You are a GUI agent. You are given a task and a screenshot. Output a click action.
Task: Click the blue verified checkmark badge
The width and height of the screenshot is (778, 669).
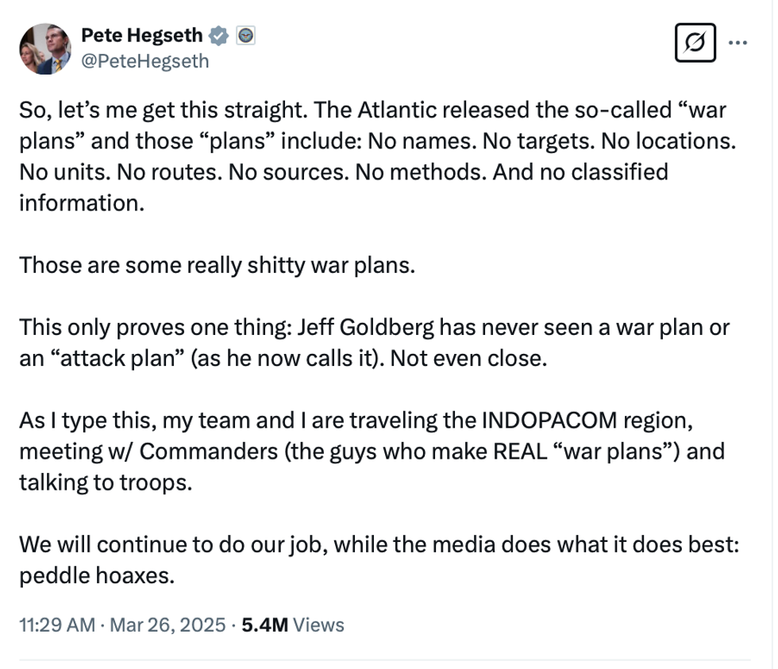pyautogui.click(x=218, y=36)
